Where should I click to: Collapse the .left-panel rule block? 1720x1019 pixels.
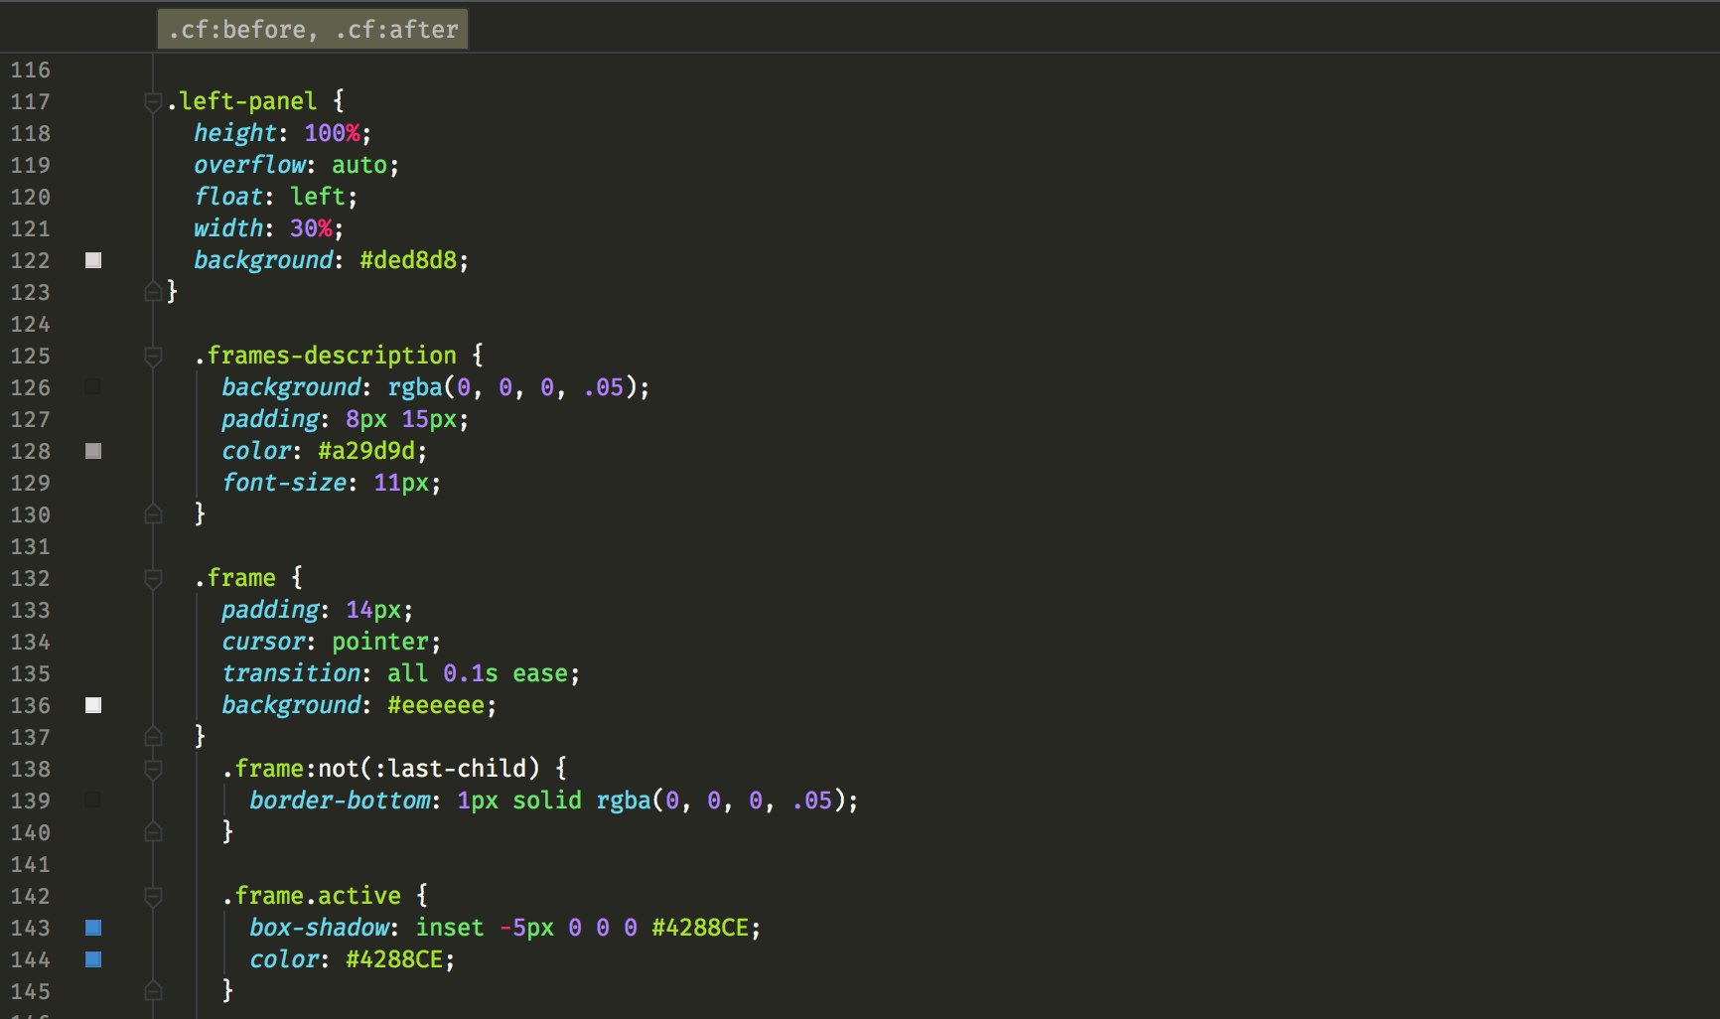click(151, 100)
